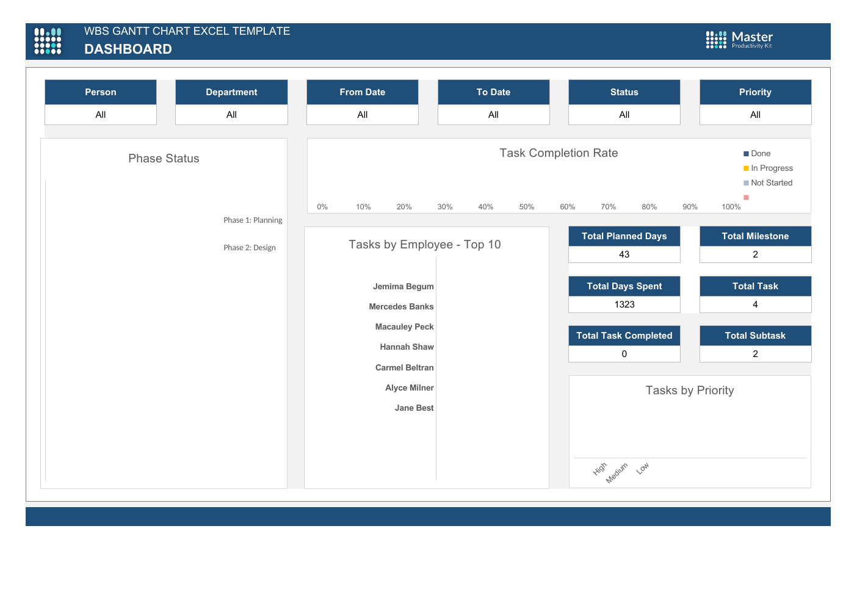The height and width of the screenshot is (606, 857).
Task: Click the unlabeled pink legend square
Action: coord(746,198)
